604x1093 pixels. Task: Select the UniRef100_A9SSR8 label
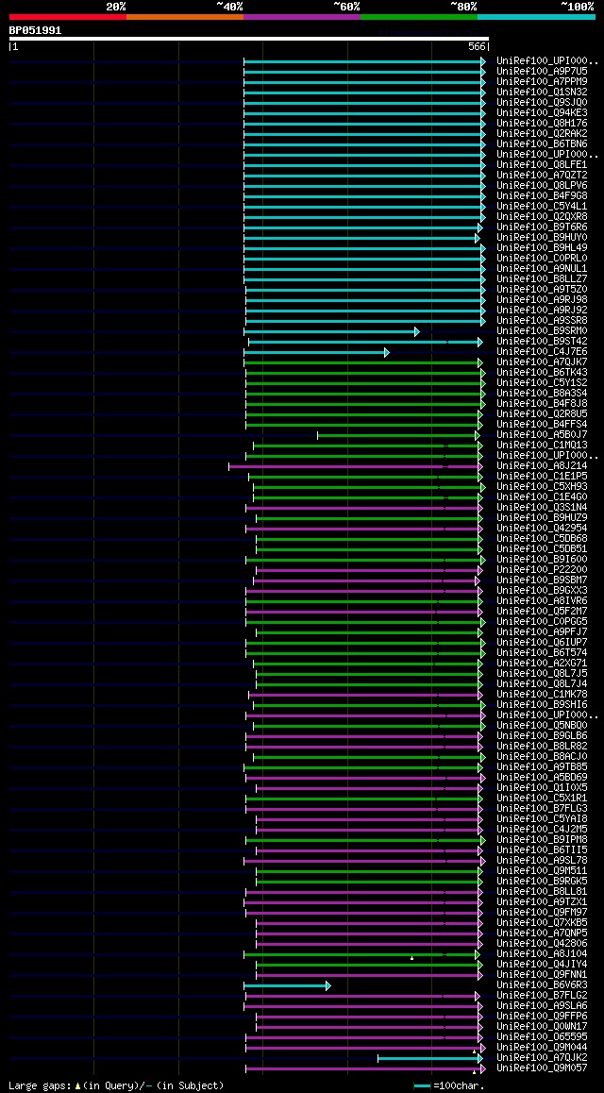[542, 321]
